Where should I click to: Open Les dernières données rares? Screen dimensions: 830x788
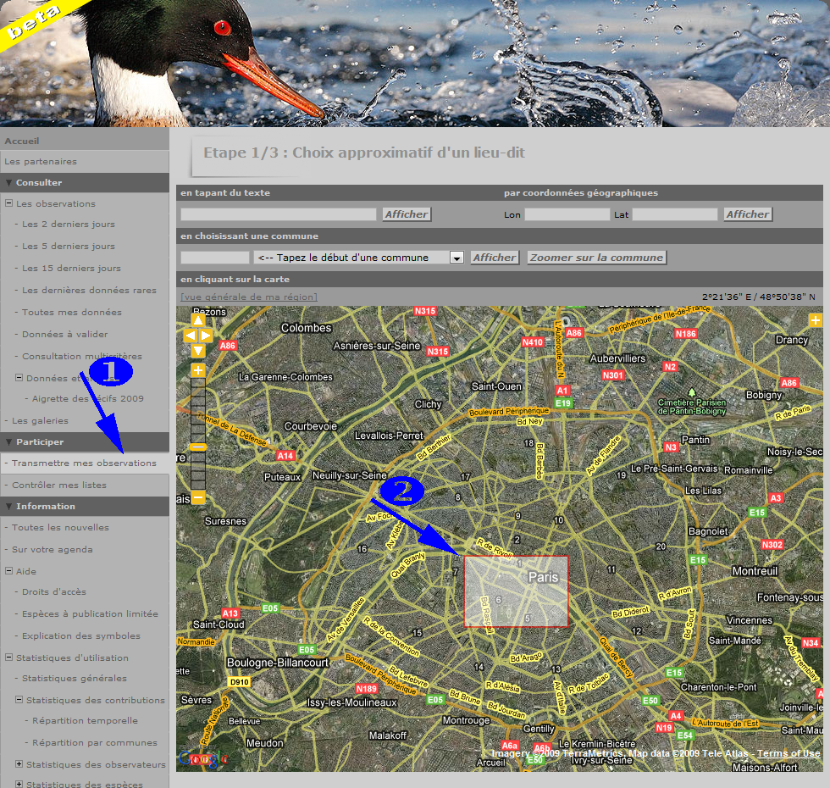(90, 290)
